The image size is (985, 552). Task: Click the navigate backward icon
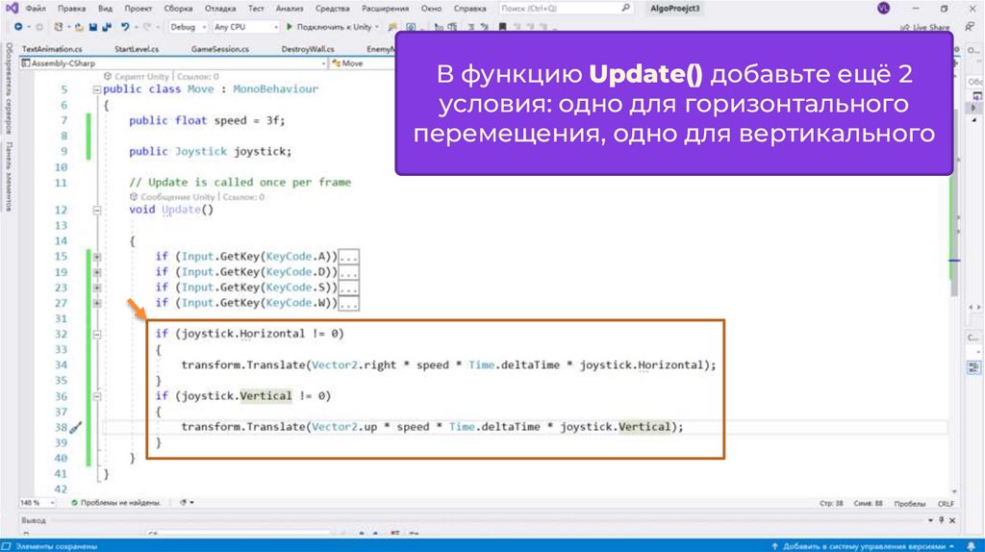click(18, 27)
